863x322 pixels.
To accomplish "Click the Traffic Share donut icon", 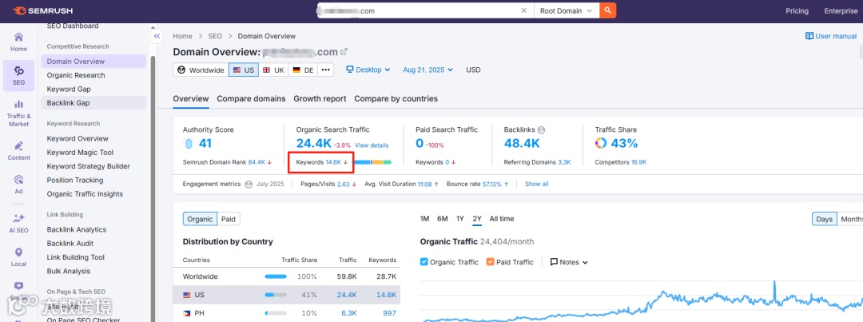I will pyautogui.click(x=601, y=144).
